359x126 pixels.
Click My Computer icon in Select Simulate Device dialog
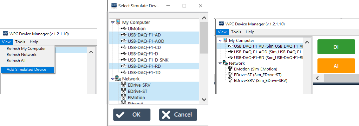pyautogui.click(x=118, y=22)
